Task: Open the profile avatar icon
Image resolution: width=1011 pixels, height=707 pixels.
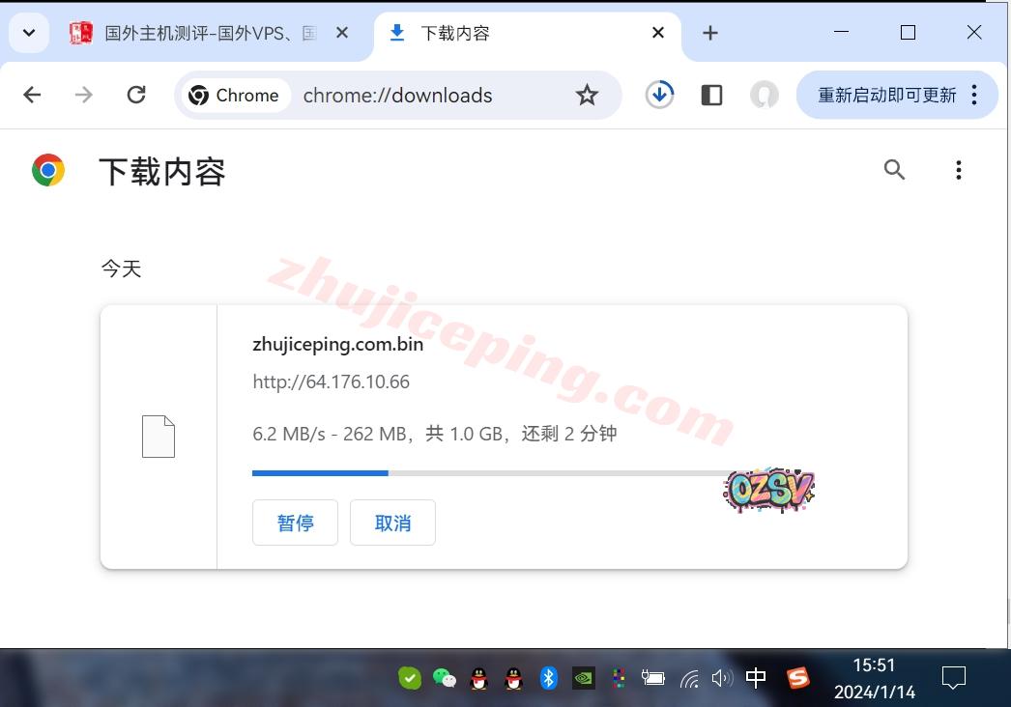Action: pos(765,95)
